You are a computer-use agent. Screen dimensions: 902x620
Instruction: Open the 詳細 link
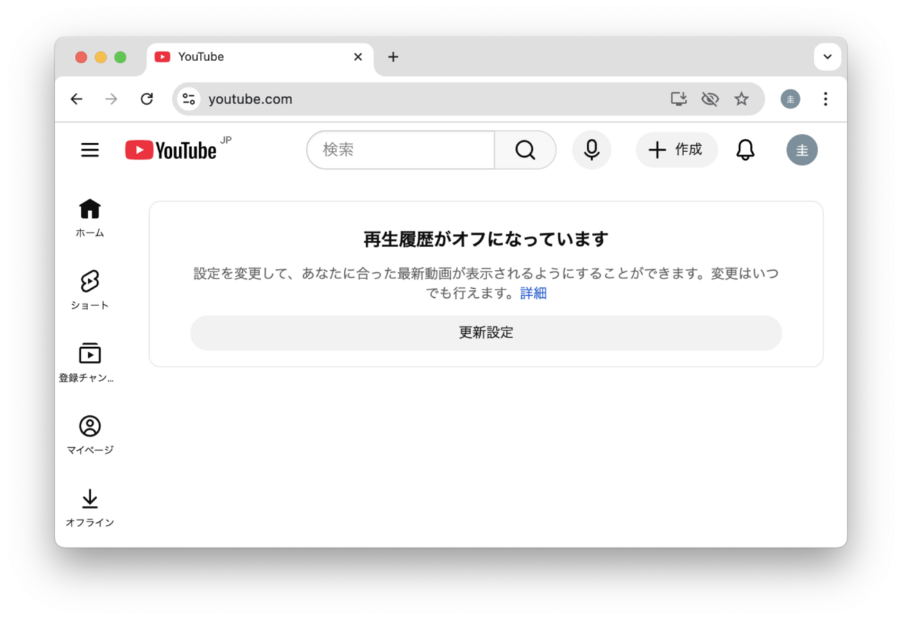click(534, 293)
